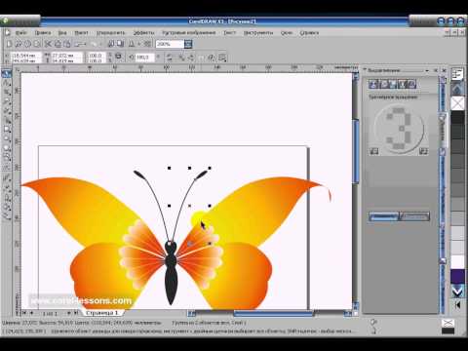Pick the dark blue palette swatch

(x=457, y=276)
